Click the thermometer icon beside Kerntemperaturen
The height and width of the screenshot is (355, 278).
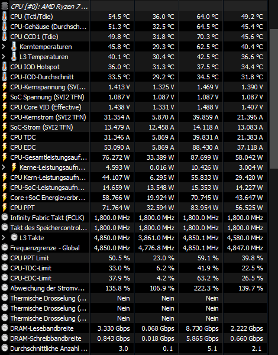pos(14,47)
